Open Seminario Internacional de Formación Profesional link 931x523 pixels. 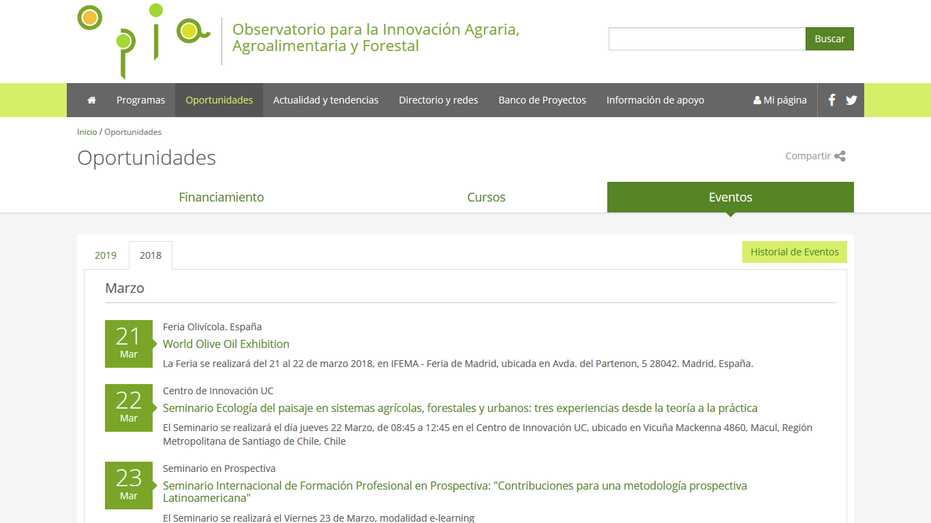click(455, 492)
